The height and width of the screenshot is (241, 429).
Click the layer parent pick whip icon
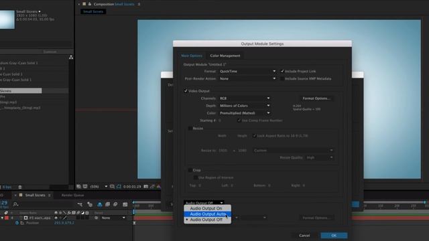96,218
